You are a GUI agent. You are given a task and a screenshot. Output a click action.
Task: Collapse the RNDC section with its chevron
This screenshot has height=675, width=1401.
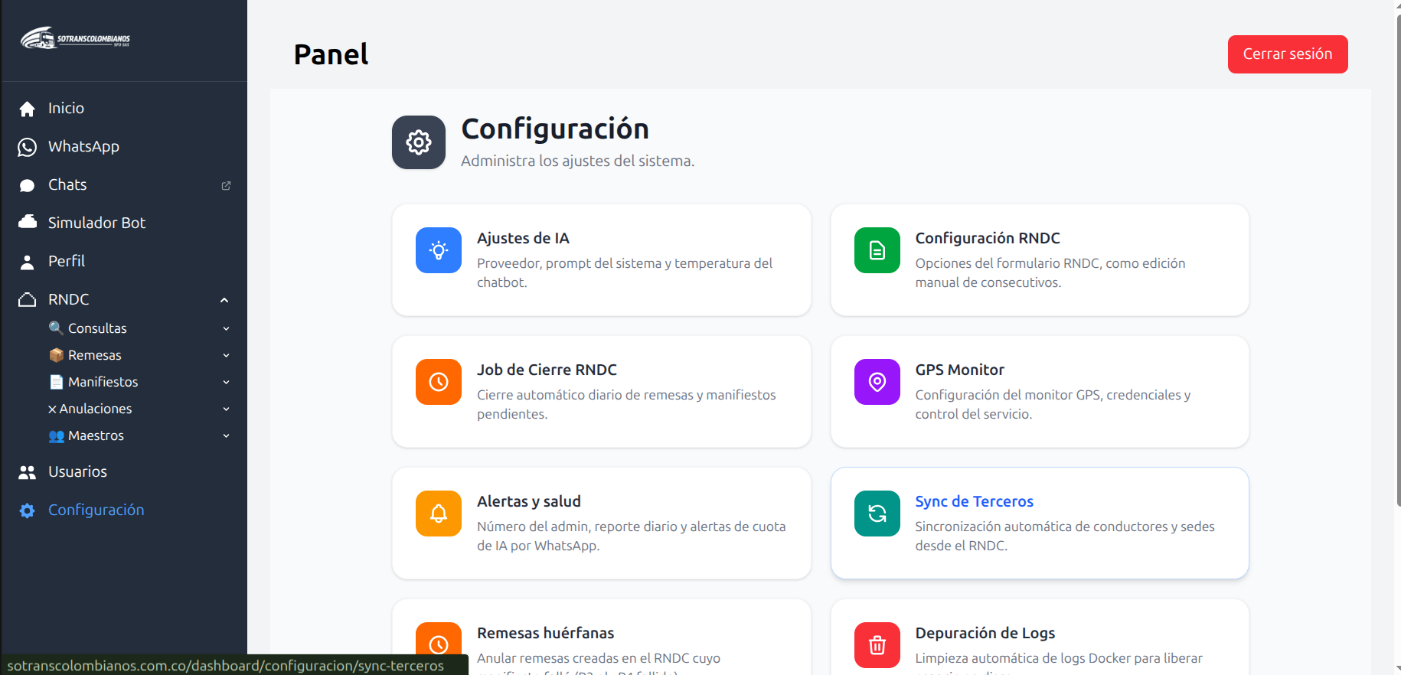click(224, 300)
